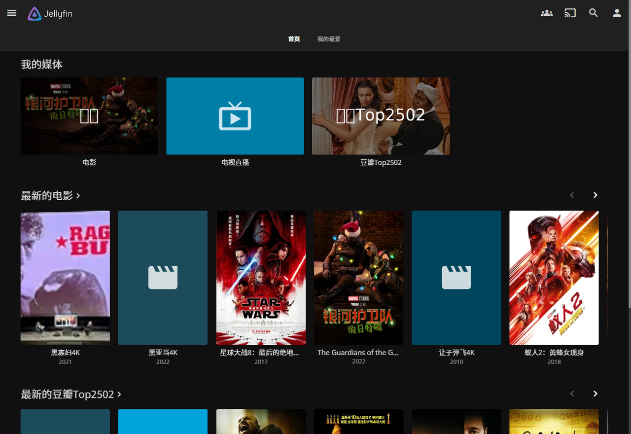Click the year 2018 under 蚁人2
The width and height of the screenshot is (631, 434).
click(554, 362)
